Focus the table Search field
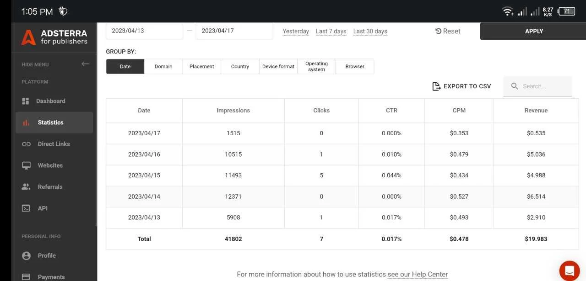 (537, 86)
